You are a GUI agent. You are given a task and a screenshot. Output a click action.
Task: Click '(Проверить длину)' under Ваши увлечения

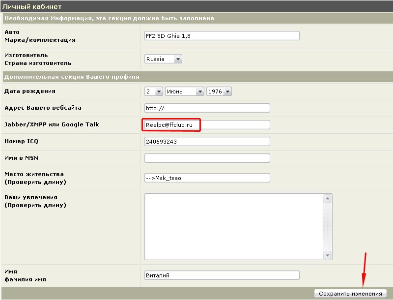pos(35,205)
